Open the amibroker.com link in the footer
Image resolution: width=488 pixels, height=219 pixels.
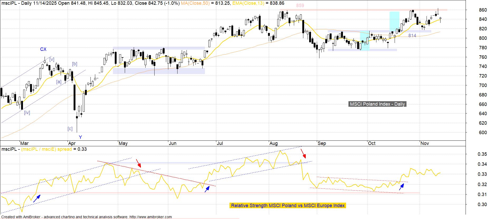point(150,217)
